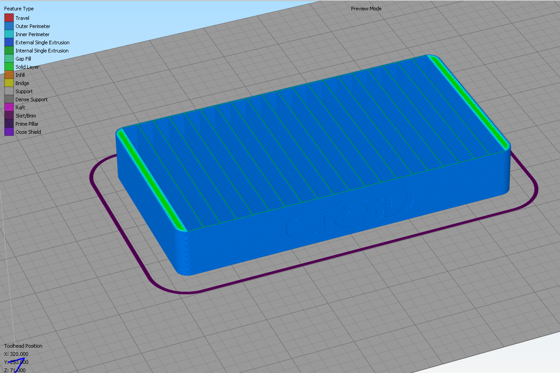Click the Solid Layer color swatch
The height and width of the screenshot is (373, 560).
[9, 66]
